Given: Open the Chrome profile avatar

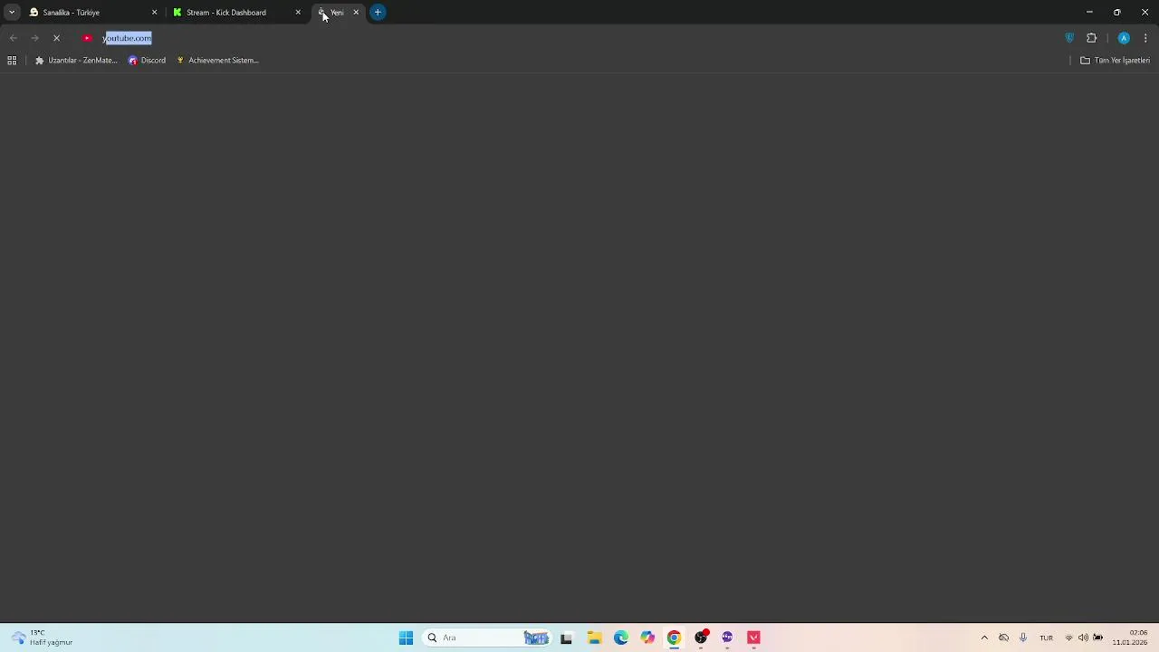Looking at the screenshot, I should click(1124, 38).
